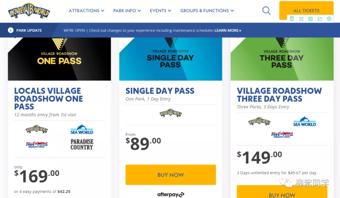Click Sea World logo in One Pass card
The width and height of the screenshot is (340, 198).
click(x=82, y=129)
